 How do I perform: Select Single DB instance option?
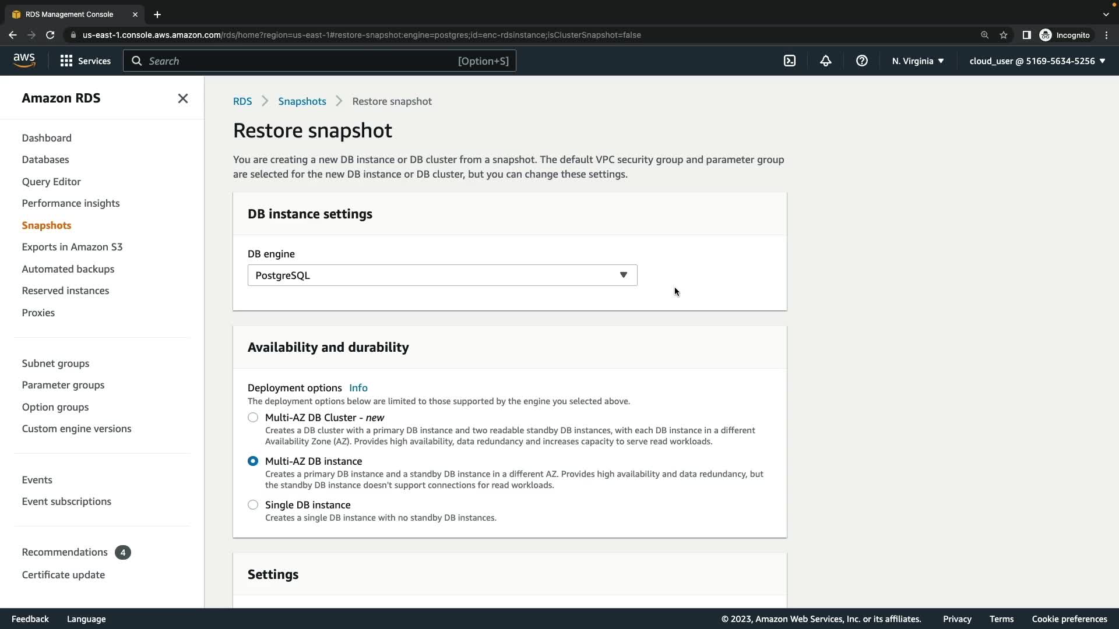pos(253,505)
